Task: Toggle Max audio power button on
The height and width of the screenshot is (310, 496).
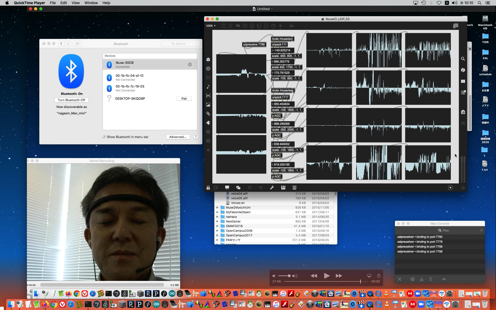Action: click(463, 188)
